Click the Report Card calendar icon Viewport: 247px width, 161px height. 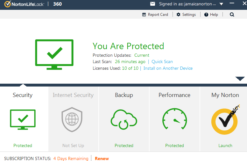pyautogui.click(x=144, y=15)
